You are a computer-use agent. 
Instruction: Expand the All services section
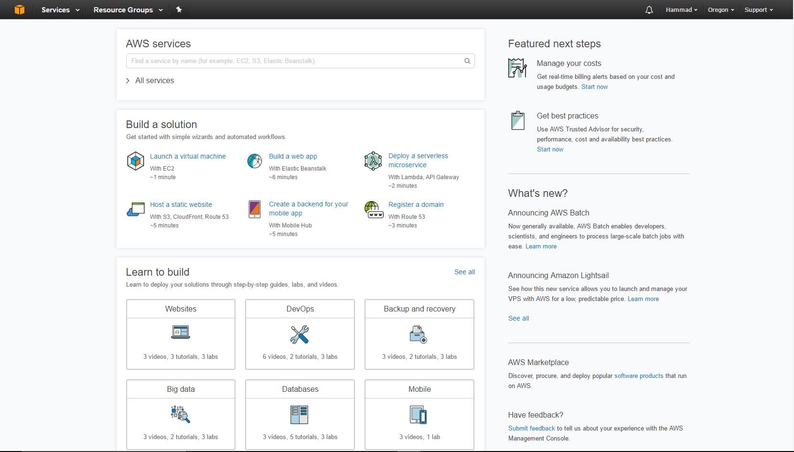150,80
